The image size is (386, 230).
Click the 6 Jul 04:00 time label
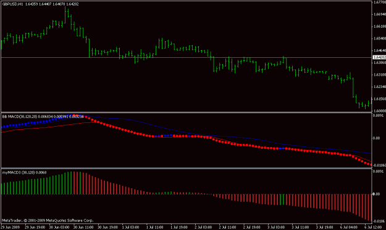click(x=349, y=228)
